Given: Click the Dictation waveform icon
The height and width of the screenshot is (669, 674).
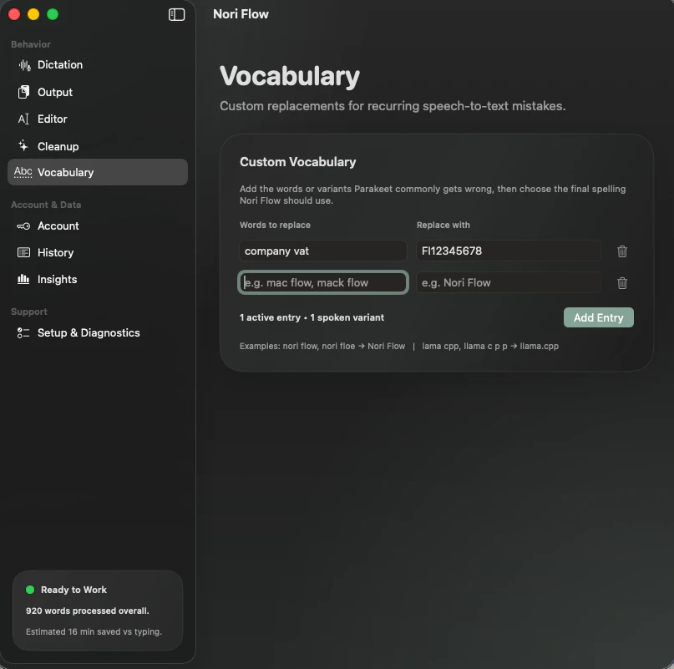Looking at the screenshot, I should [24, 65].
